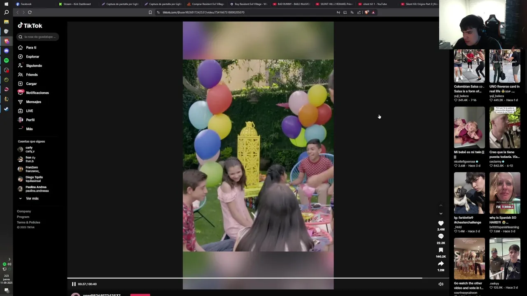
Task: Open Mensajes in the sidebar
Action: tap(29, 102)
